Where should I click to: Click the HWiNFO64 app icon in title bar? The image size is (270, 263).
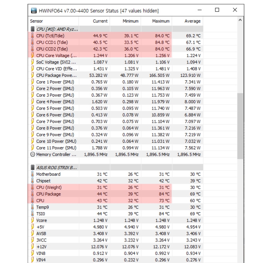tap(34, 11)
